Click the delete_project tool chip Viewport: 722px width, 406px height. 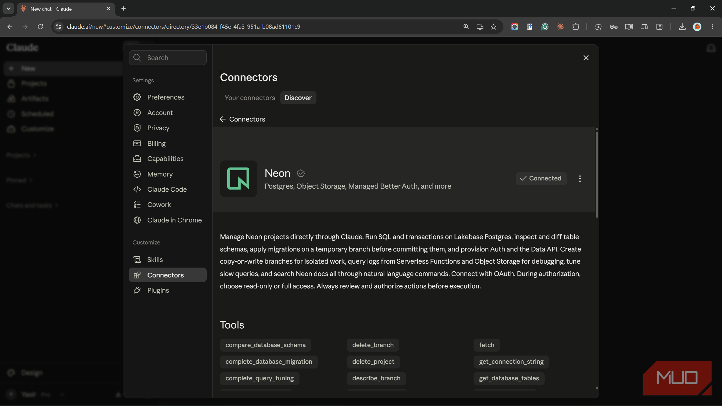tap(373, 361)
